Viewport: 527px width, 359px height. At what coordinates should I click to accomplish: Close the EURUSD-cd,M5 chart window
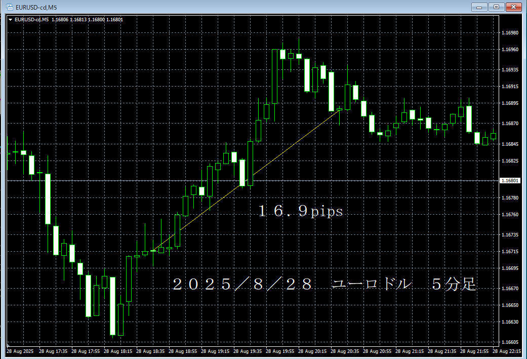513,7
